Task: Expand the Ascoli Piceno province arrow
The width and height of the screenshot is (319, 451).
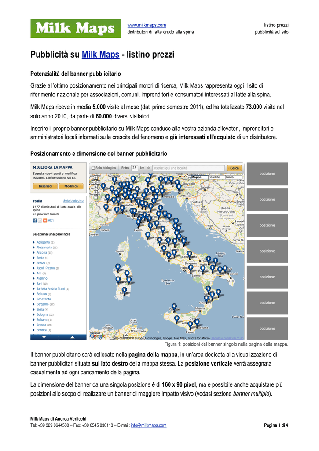Action: pos(33,268)
